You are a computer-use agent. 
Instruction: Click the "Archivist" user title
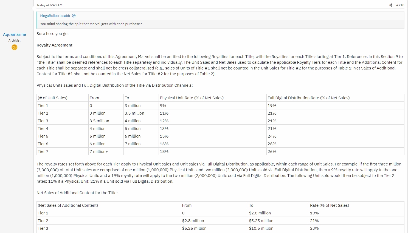(15, 40)
